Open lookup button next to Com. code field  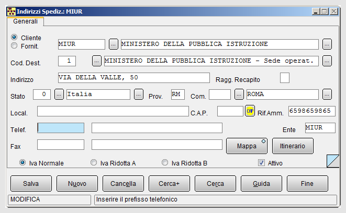[x=239, y=94]
